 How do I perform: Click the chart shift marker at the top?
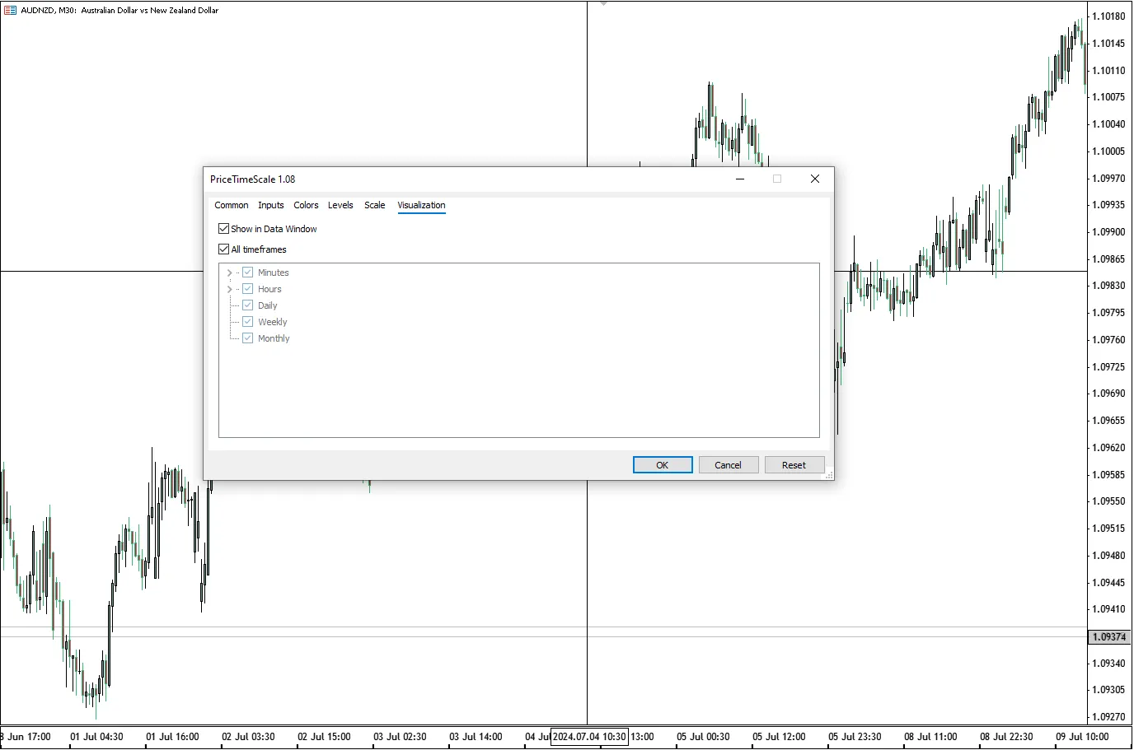[x=603, y=4]
